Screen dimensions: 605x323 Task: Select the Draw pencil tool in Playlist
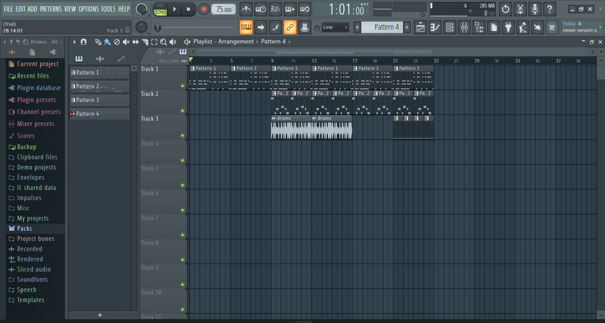point(98,42)
